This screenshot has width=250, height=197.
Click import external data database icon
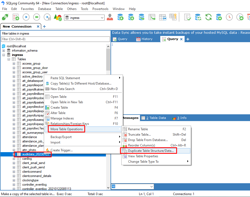pos(120,17)
